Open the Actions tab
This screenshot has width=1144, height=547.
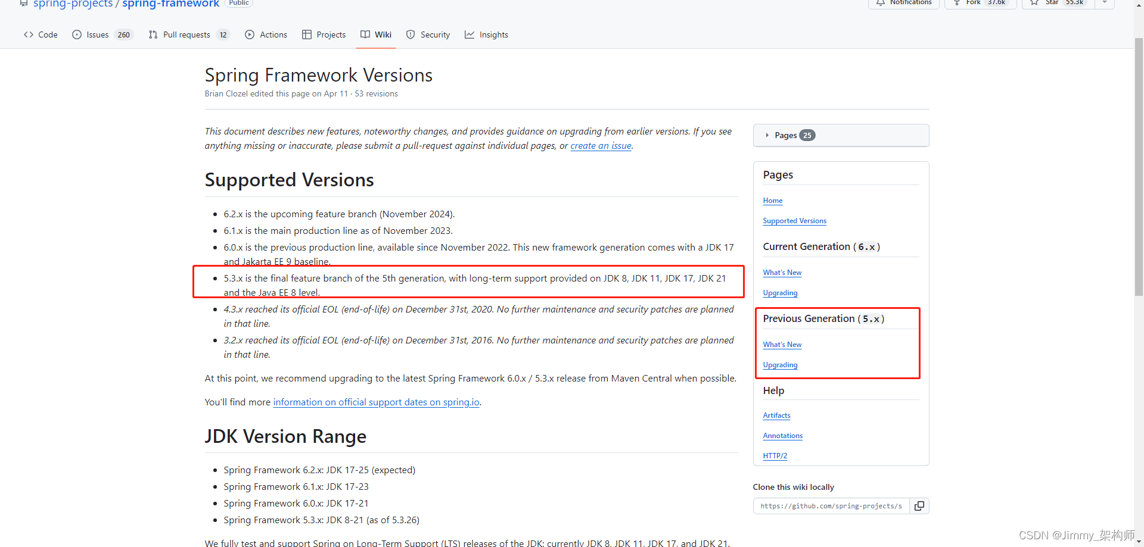pos(266,35)
